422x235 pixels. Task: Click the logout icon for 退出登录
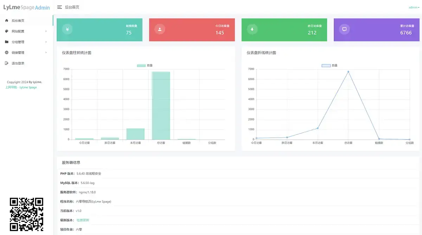tap(7, 63)
